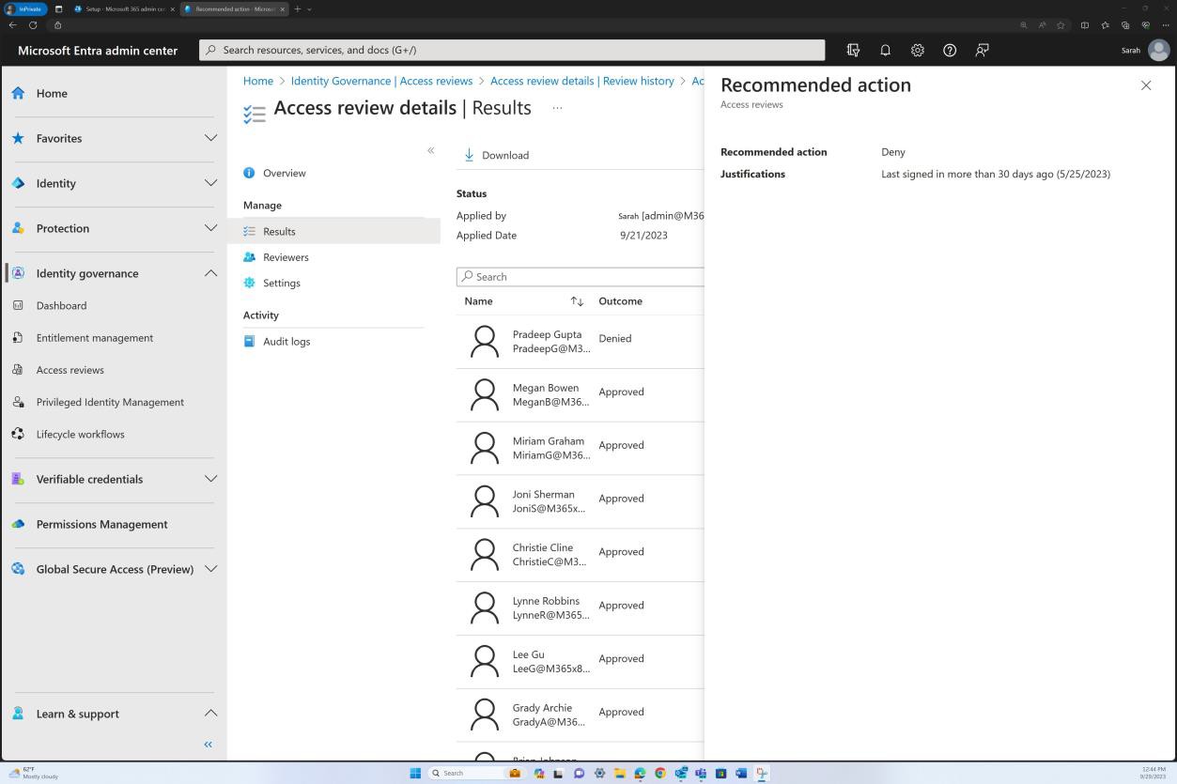Image resolution: width=1177 pixels, height=784 pixels.
Task: Switch to the Microsoft 365 admin center tab
Action: tap(122, 8)
